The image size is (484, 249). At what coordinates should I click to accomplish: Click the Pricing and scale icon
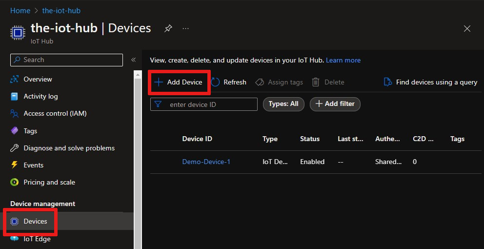[x=15, y=182]
